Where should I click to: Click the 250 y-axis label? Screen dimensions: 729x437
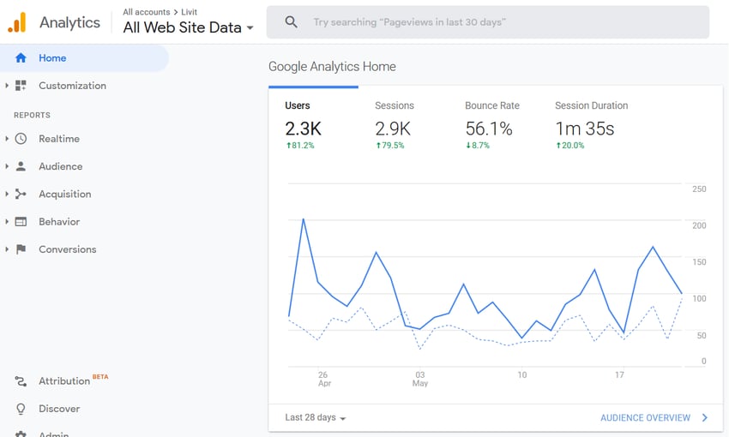(699, 189)
